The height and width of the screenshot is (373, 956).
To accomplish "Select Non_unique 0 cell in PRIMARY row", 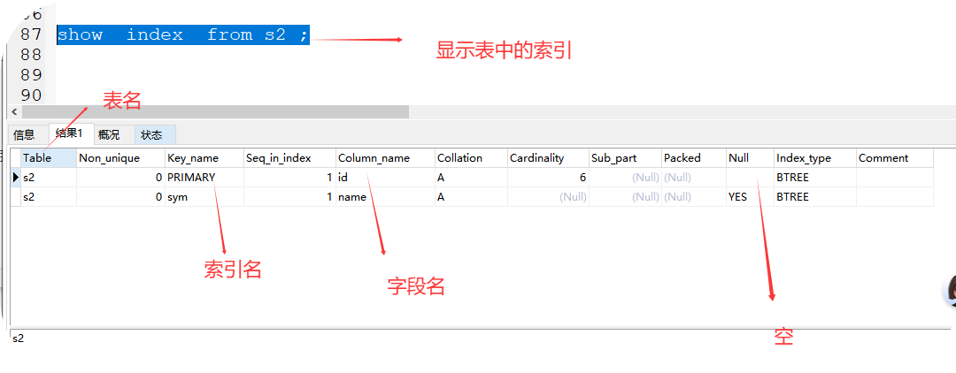I will (x=120, y=177).
